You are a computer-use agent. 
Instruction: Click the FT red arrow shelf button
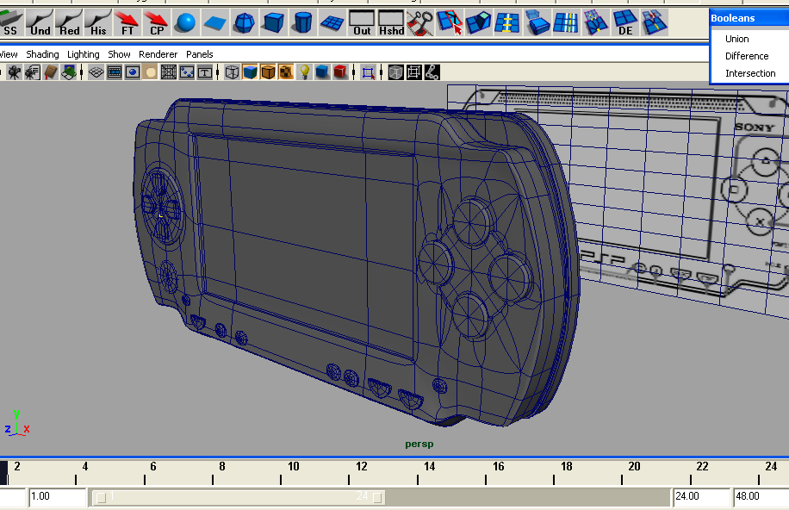coord(127,22)
